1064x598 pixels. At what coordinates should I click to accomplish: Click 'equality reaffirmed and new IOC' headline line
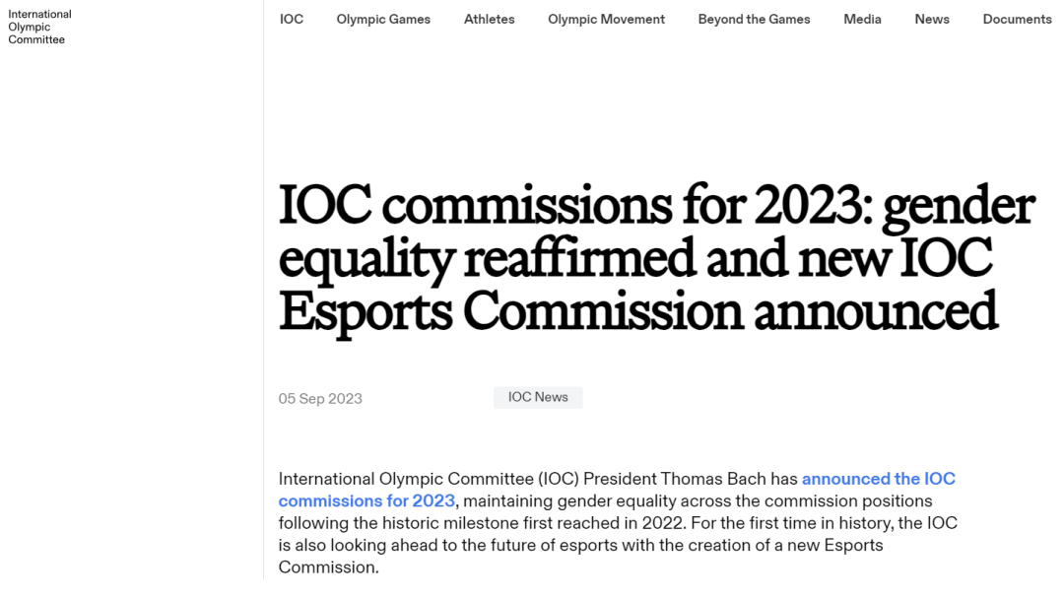(x=634, y=258)
